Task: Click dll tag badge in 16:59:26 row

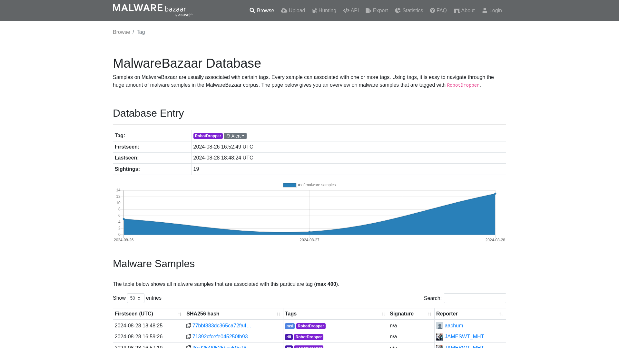Action: 289,337
